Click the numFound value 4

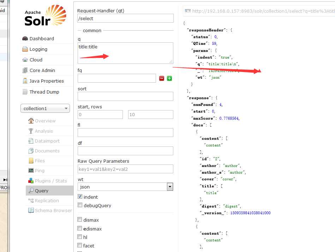(x=221, y=104)
